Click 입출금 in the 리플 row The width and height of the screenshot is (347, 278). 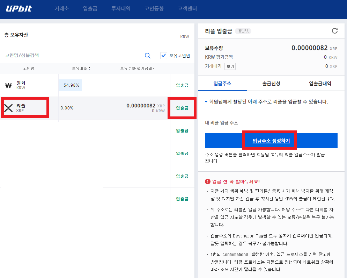pos(182,108)
